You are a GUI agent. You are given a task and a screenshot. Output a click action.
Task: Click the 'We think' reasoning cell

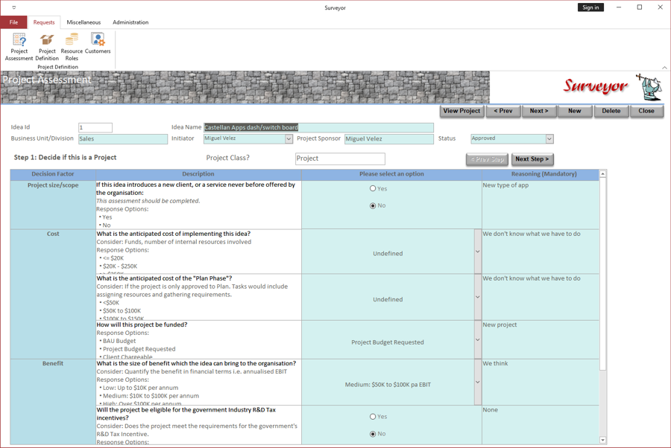[x=541, y=383]
